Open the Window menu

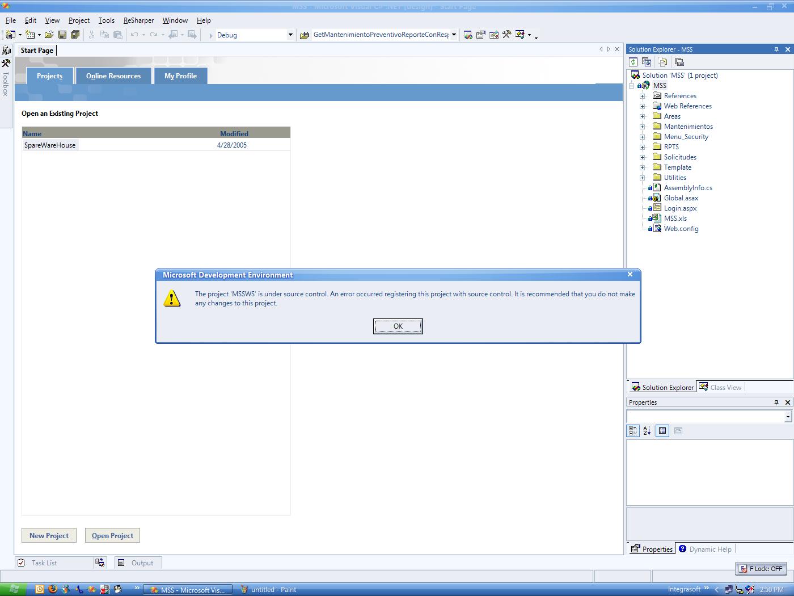tap(175, 20)
